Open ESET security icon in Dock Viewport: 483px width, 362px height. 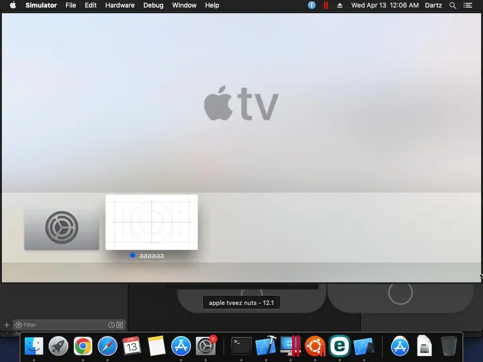coord(340,346)
